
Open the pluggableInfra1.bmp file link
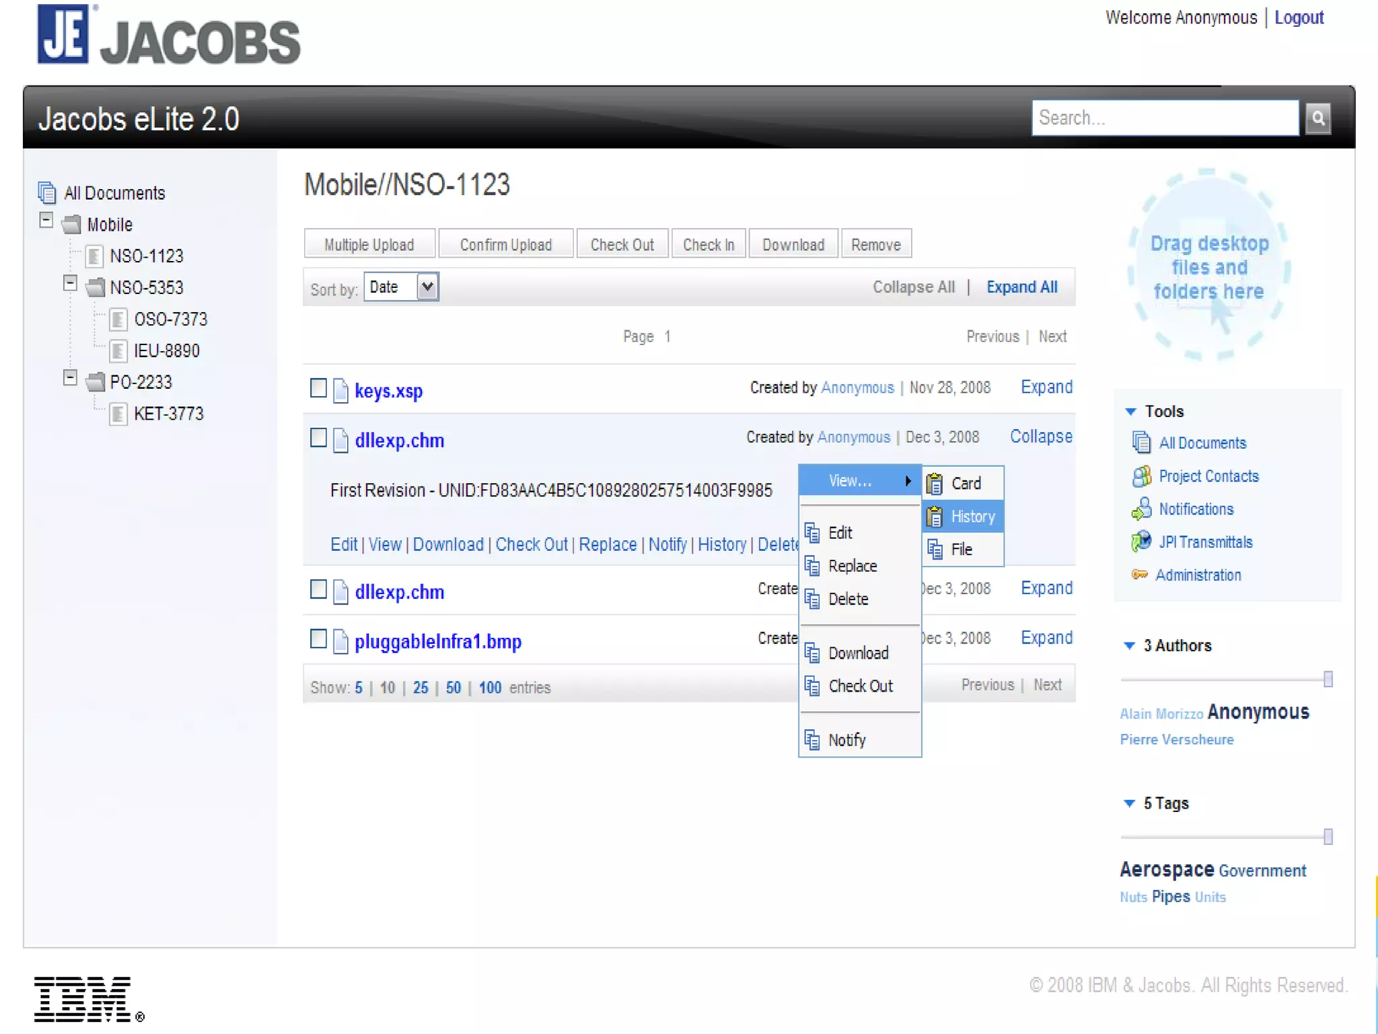(x=438, y=641)
